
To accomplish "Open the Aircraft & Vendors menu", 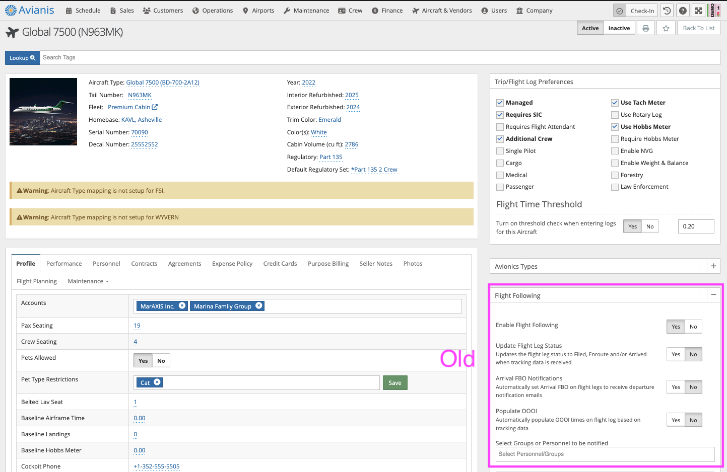I will [442, 11].
